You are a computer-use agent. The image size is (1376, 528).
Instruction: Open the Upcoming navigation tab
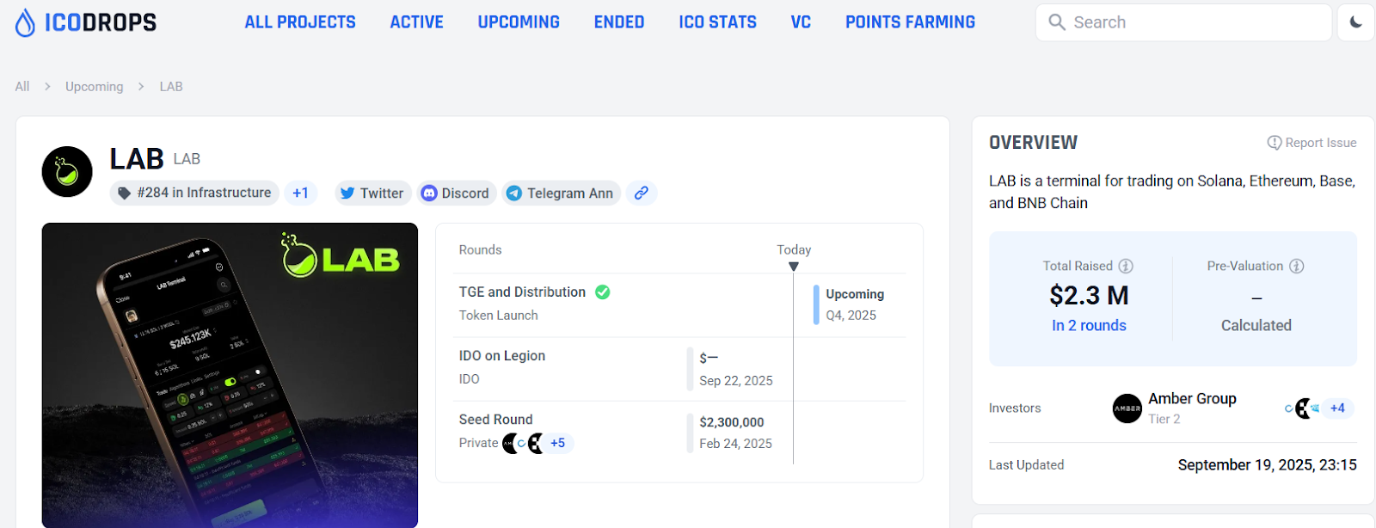(519, 22)
